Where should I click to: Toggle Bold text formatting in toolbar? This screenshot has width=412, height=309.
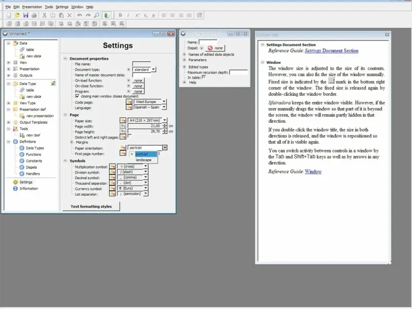coord(121,15)
